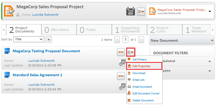Open more options for MegaCorp Testing Proposal
217x105 pixels.
(121, 52)
